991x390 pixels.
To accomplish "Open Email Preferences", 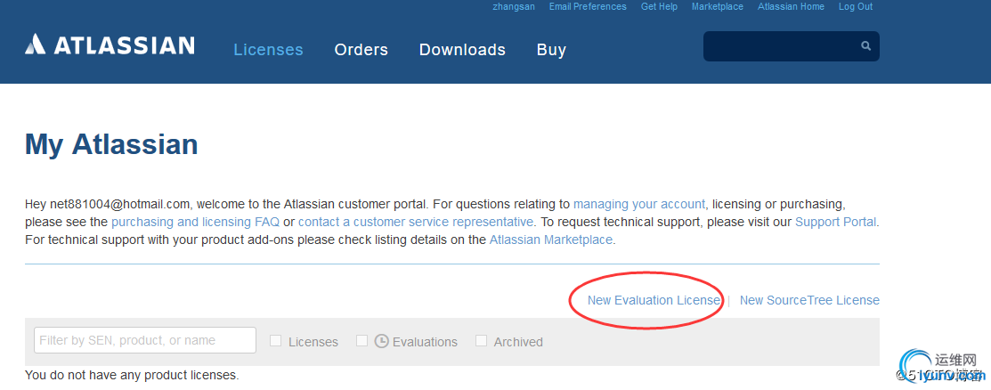I will click(x=588, y=6).
